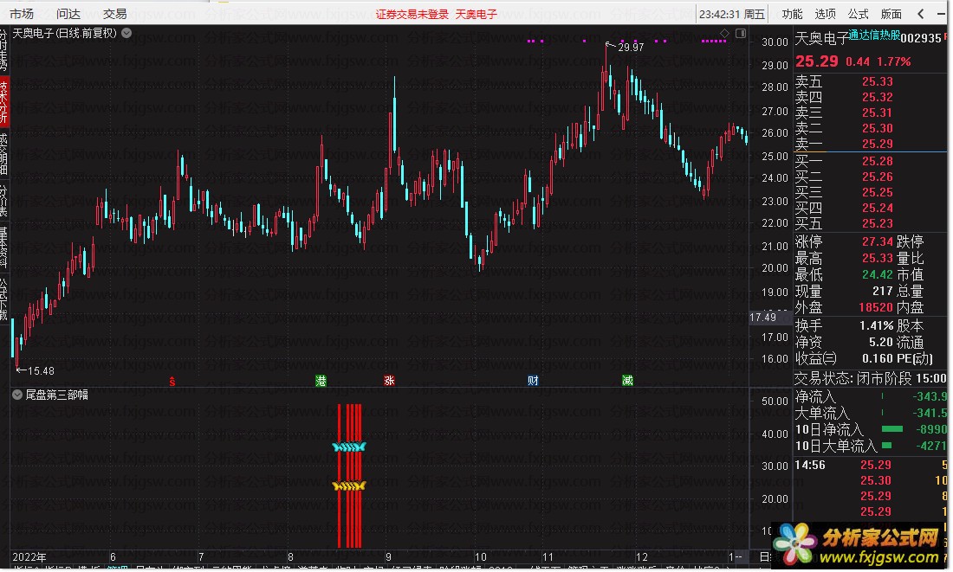
Task: Click the red 涨 event marker
Action: point(390,381)
